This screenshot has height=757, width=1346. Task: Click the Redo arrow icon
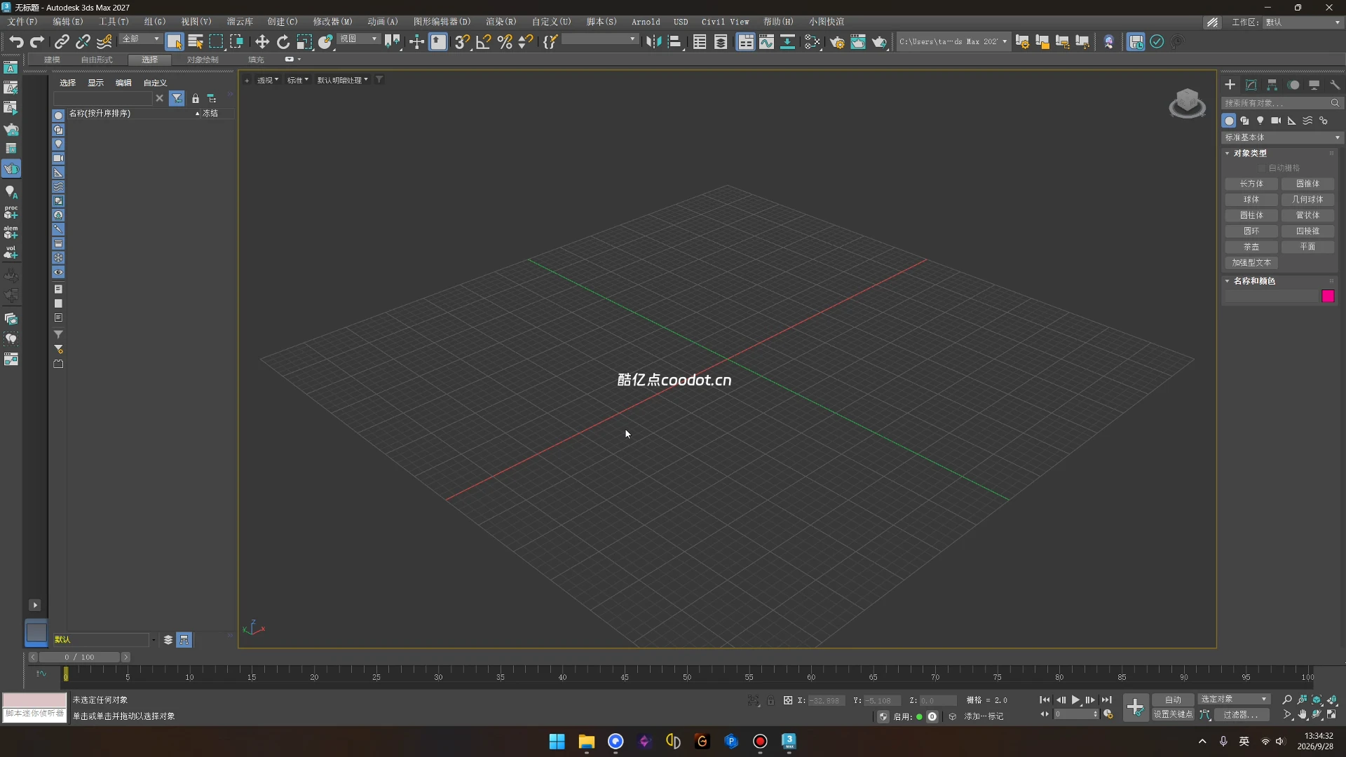pos(37,42)
